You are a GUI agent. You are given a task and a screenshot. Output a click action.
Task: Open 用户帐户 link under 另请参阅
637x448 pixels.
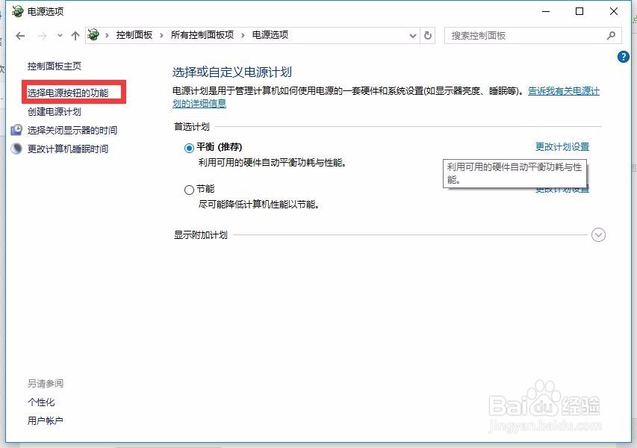45,421
